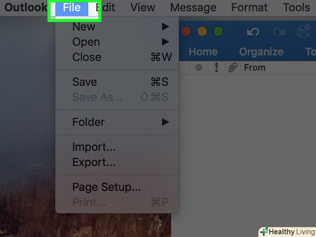Sort by attachment paperclip column icon

tap(233, 68)
